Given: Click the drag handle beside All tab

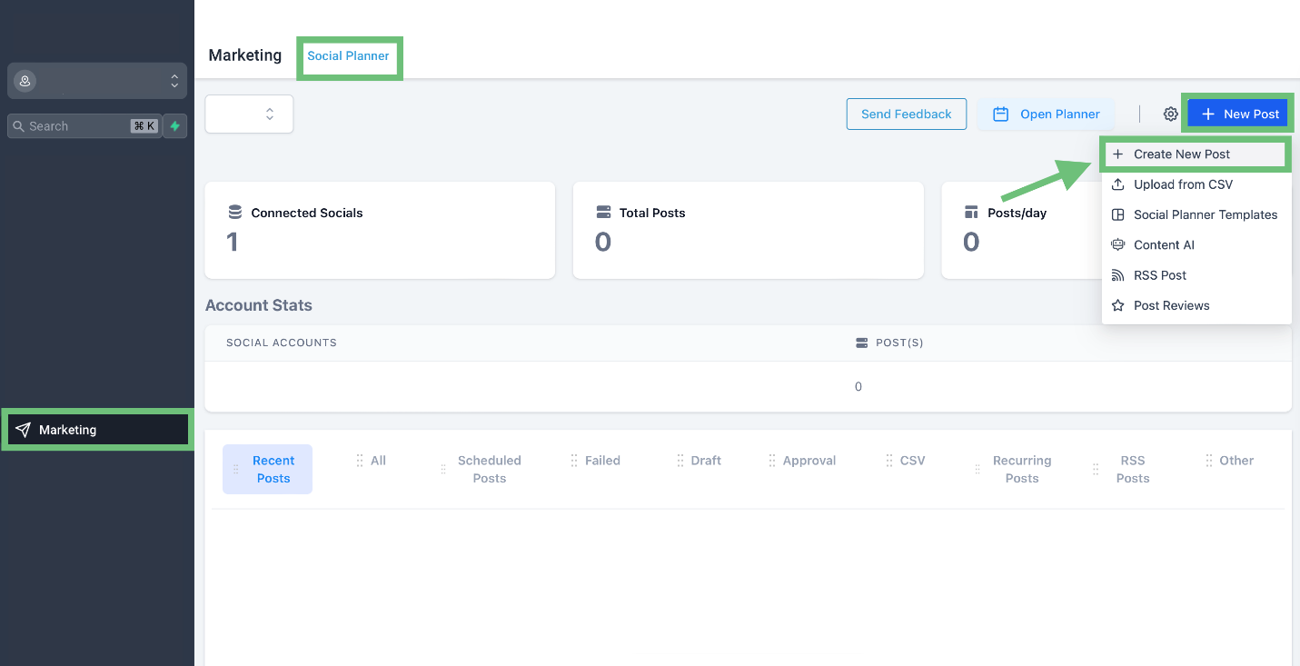Looking at the screenshot, I should 360,461.
